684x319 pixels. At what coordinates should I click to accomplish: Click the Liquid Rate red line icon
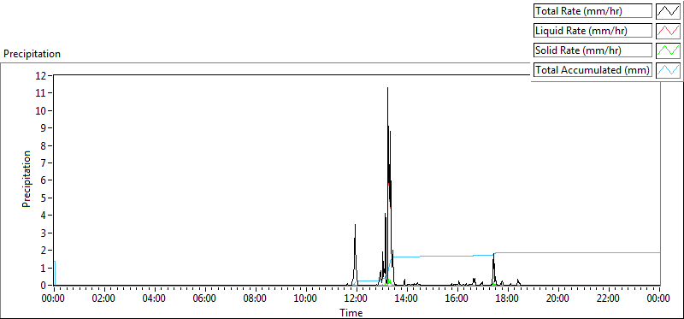(x=668, y=31)
